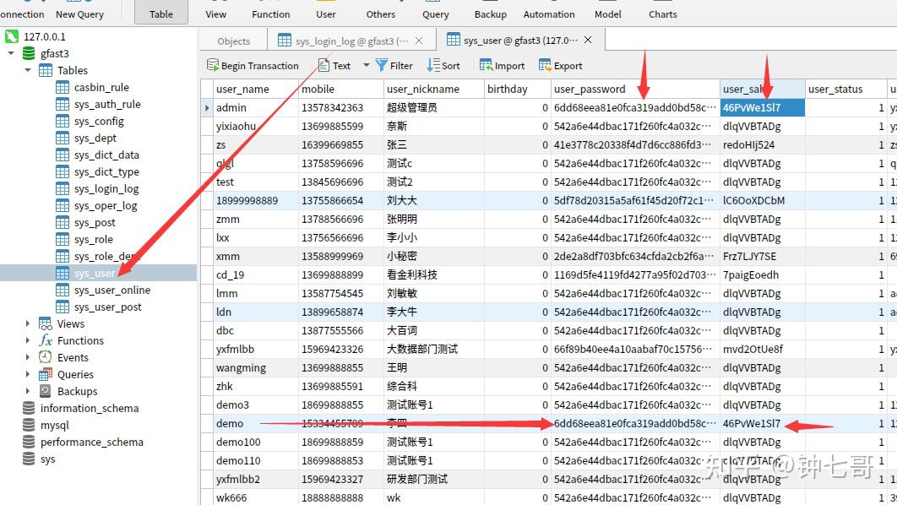897x505 pixels.
Task: Collapse the Tables tree node
Action: point(28,69)
